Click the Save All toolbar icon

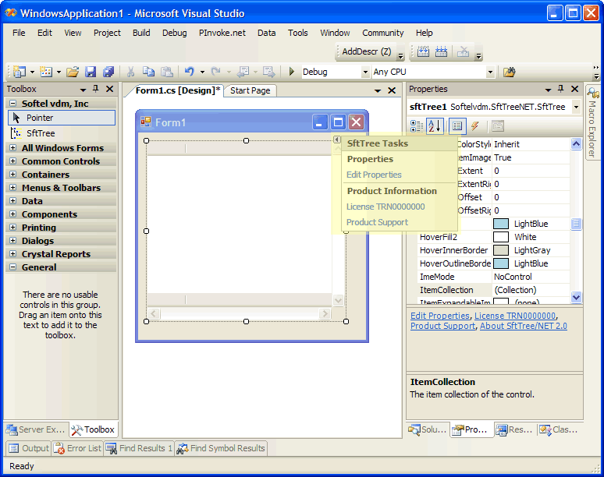click(108, 72)
